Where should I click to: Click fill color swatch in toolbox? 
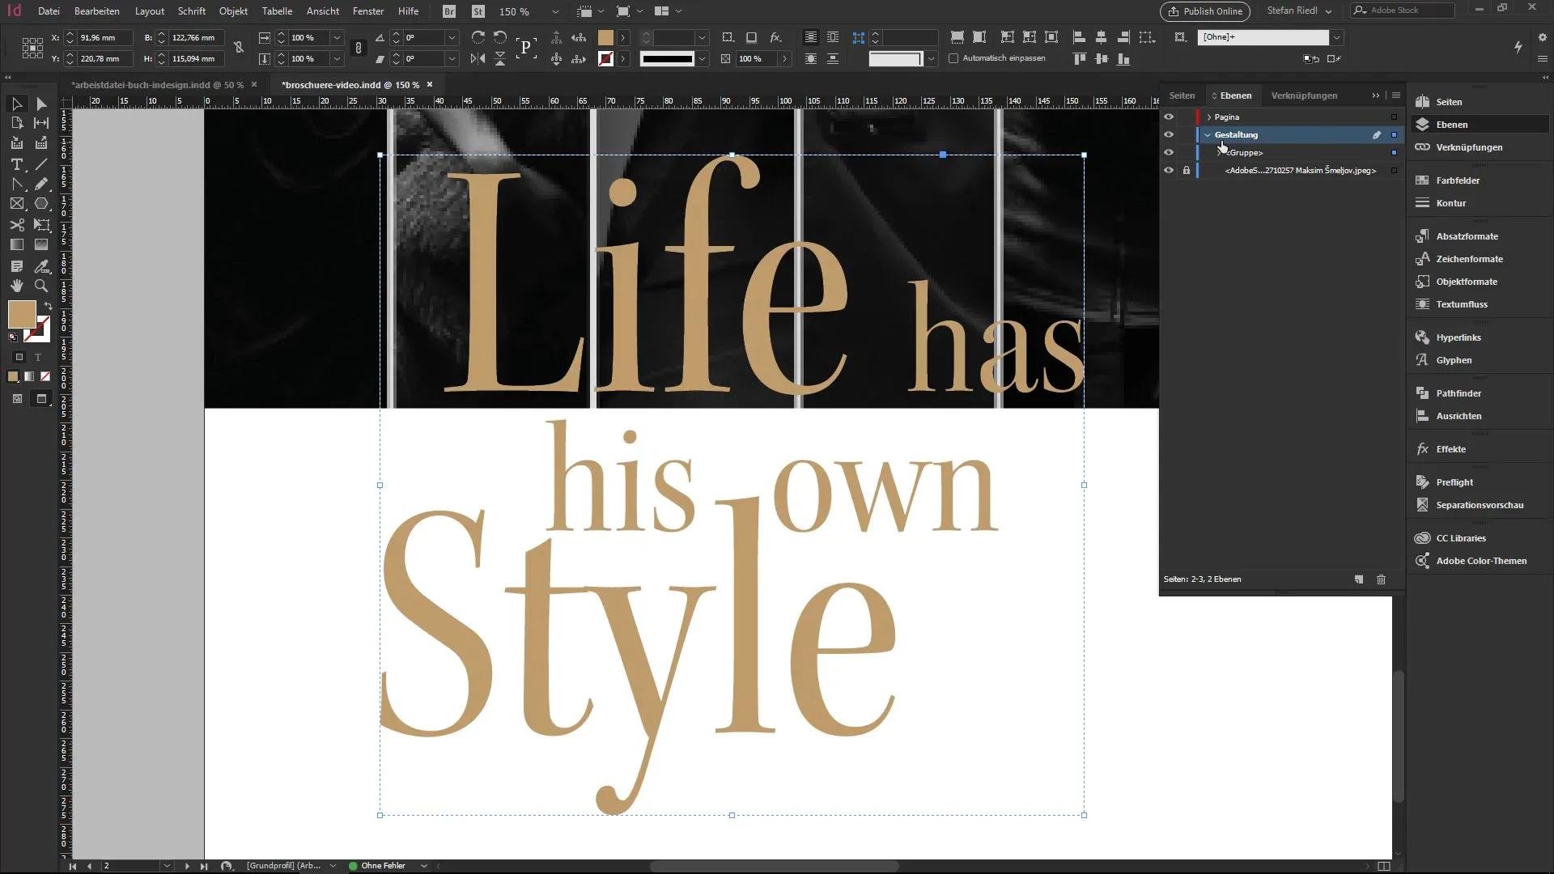coord(22,314)
